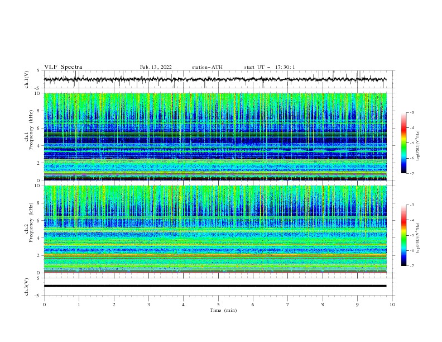This screenshot has width=442, height=342.
Task: Click the ch.1 spectrogram panel
Action: (x=215, y=136)
